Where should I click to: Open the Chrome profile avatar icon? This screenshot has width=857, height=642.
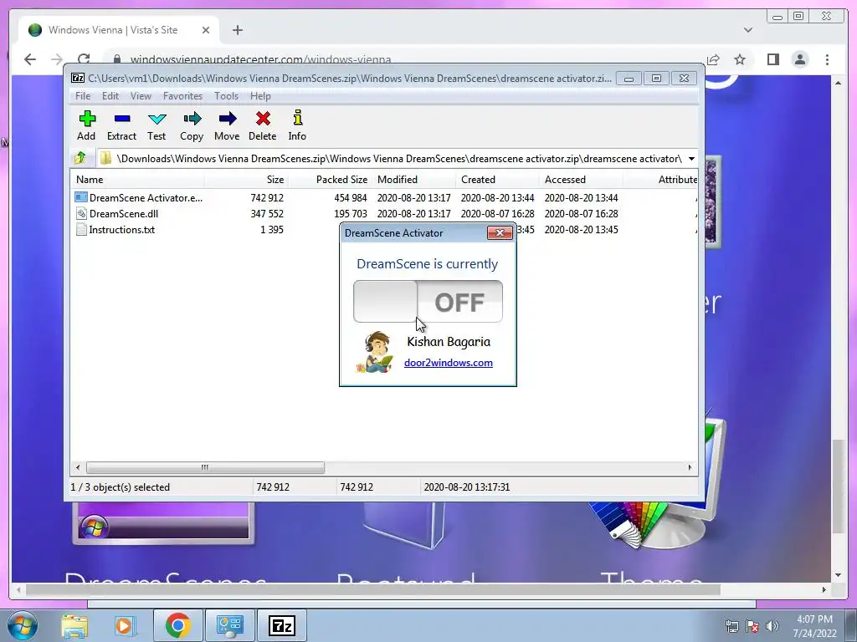click(800, 59)
